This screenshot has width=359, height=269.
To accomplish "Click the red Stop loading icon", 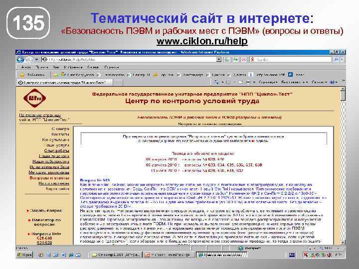I will point(244,59).
